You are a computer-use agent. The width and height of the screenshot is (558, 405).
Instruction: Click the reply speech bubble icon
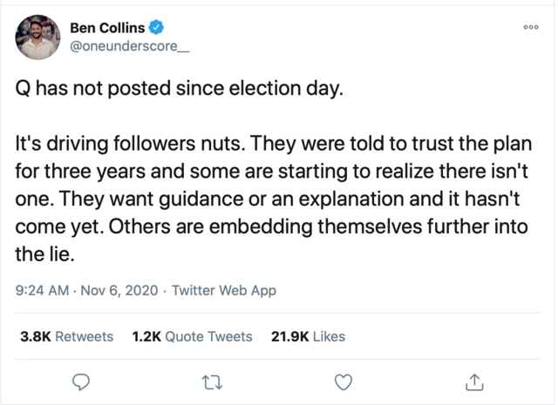coord(82,381)
